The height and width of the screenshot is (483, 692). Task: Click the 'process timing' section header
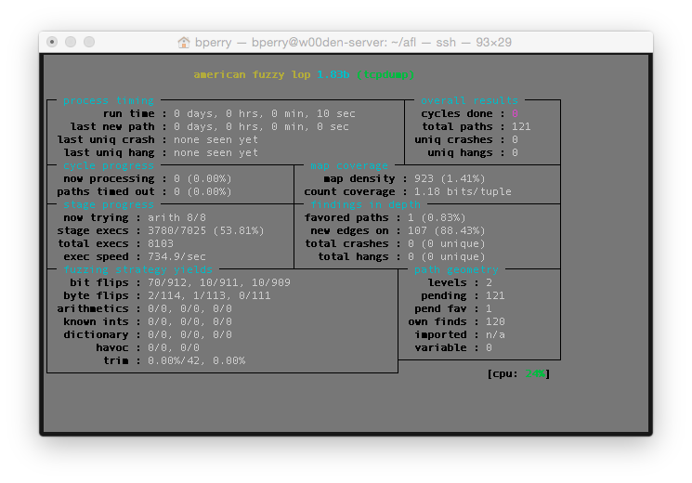pyautogui.click(x=109, y=100)
